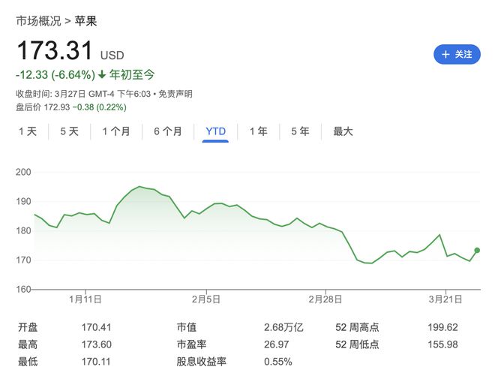
Task: Click the 52 周低点 value 155.98
Action: tap(443, 344)
